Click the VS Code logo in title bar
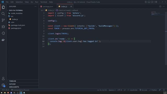Screen dimensions: 167x94 2,2
